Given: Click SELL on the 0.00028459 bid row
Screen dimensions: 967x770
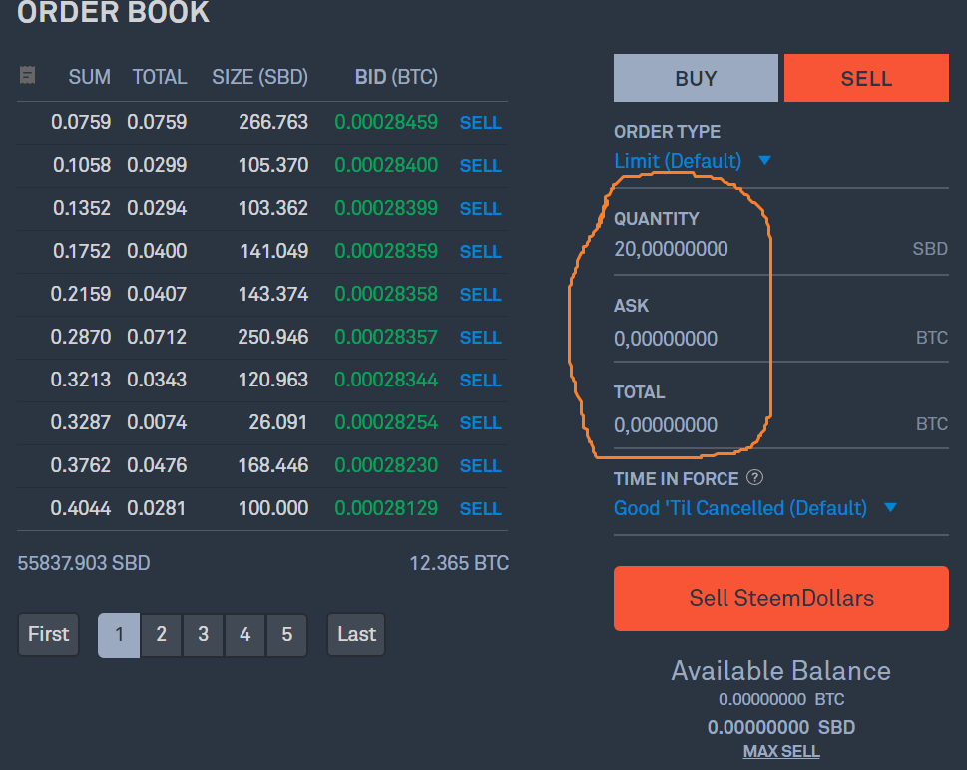Looking at the screenshot, I should [480, 123].
